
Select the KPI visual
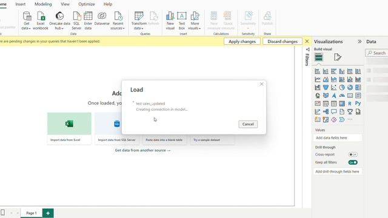click(318, 104)
